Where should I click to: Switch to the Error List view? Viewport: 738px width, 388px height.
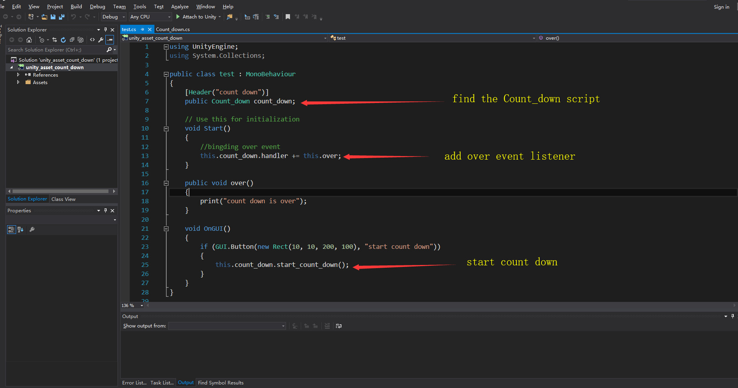(134, 382)
